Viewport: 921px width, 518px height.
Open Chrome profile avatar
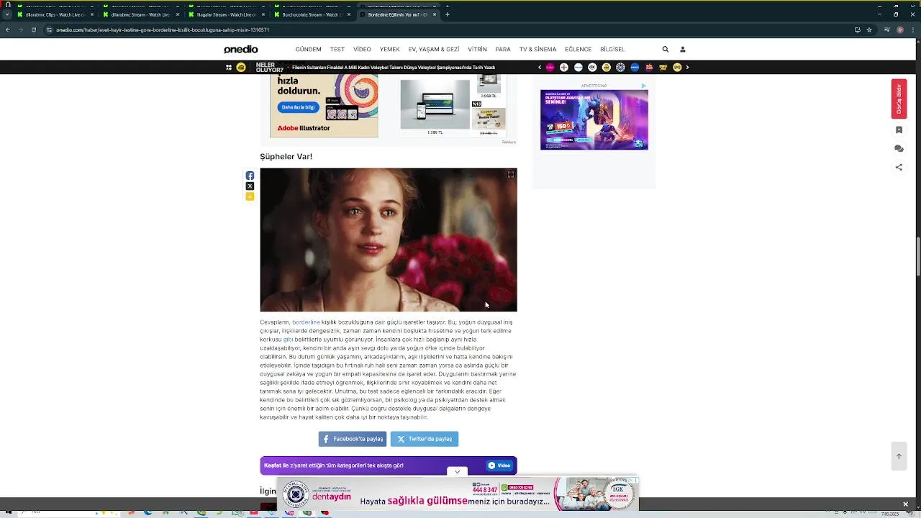pyautogui.click(x=900, y=29)
